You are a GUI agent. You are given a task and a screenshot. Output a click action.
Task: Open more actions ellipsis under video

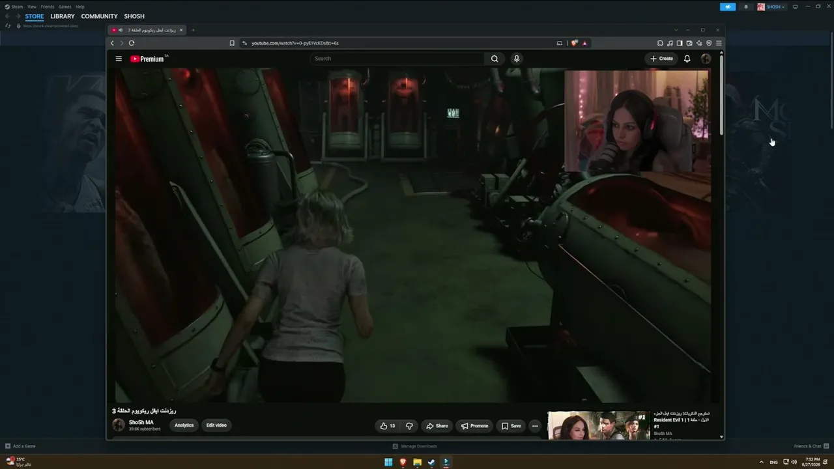pos(535,426)
